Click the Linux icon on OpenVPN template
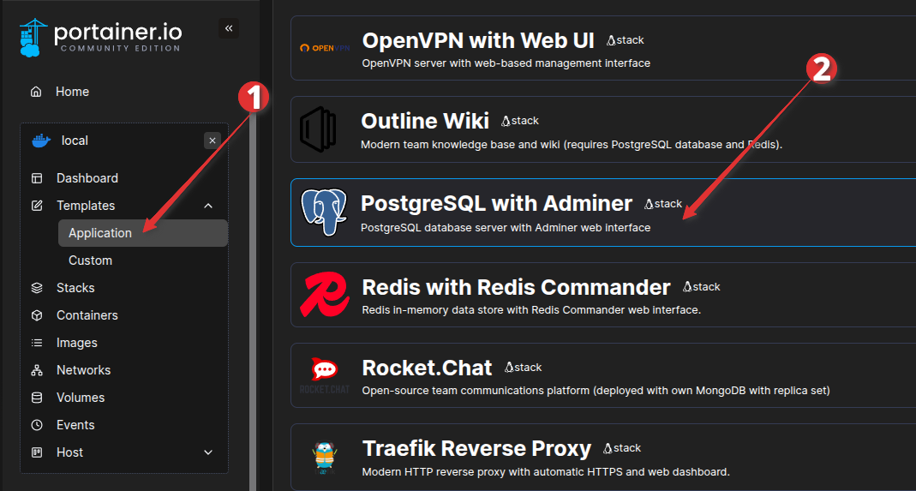This screenshot has width=916, height=491. pyautogui.click(x=612, y=40)
